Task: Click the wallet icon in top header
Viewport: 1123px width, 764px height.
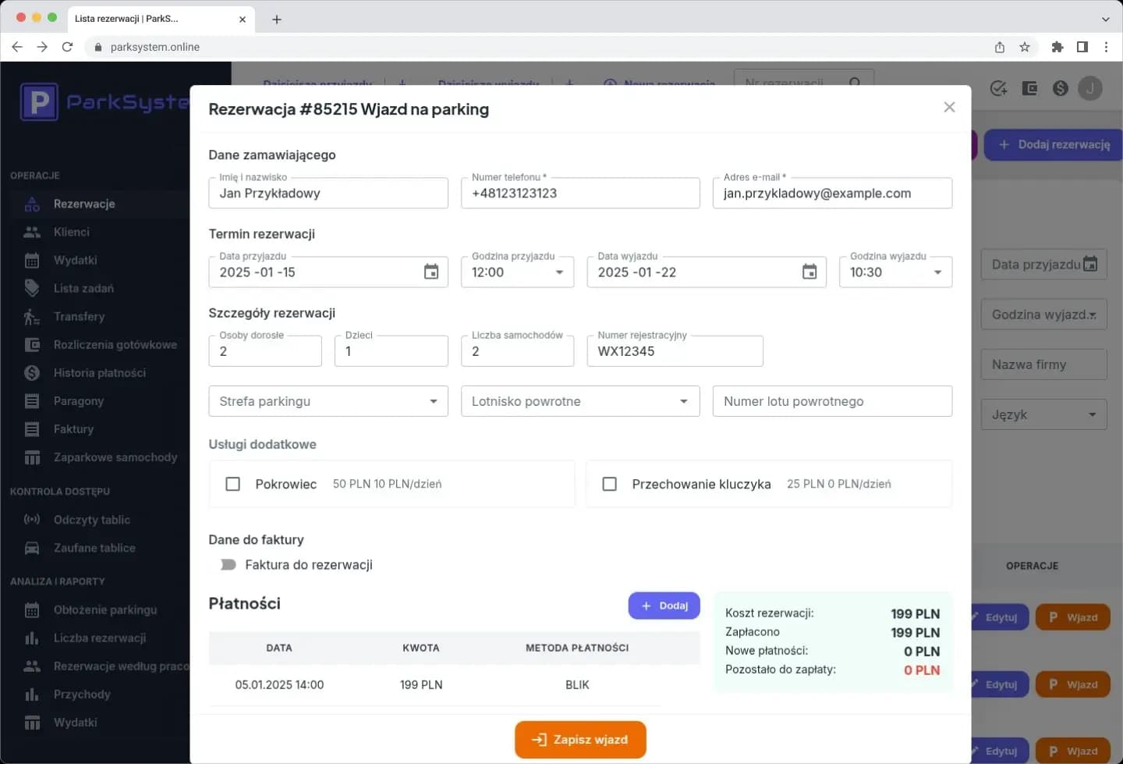Action: click(1029, 88)
